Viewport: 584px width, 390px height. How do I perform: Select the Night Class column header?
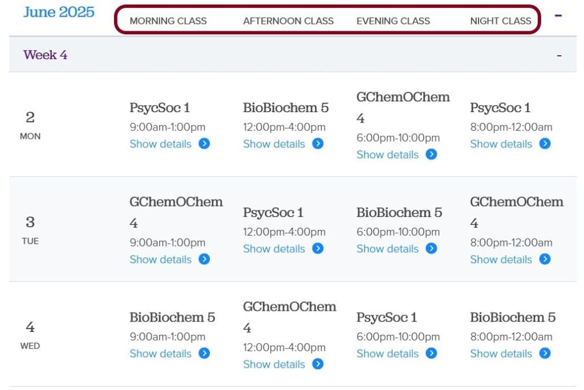click(x=500, y=21)
